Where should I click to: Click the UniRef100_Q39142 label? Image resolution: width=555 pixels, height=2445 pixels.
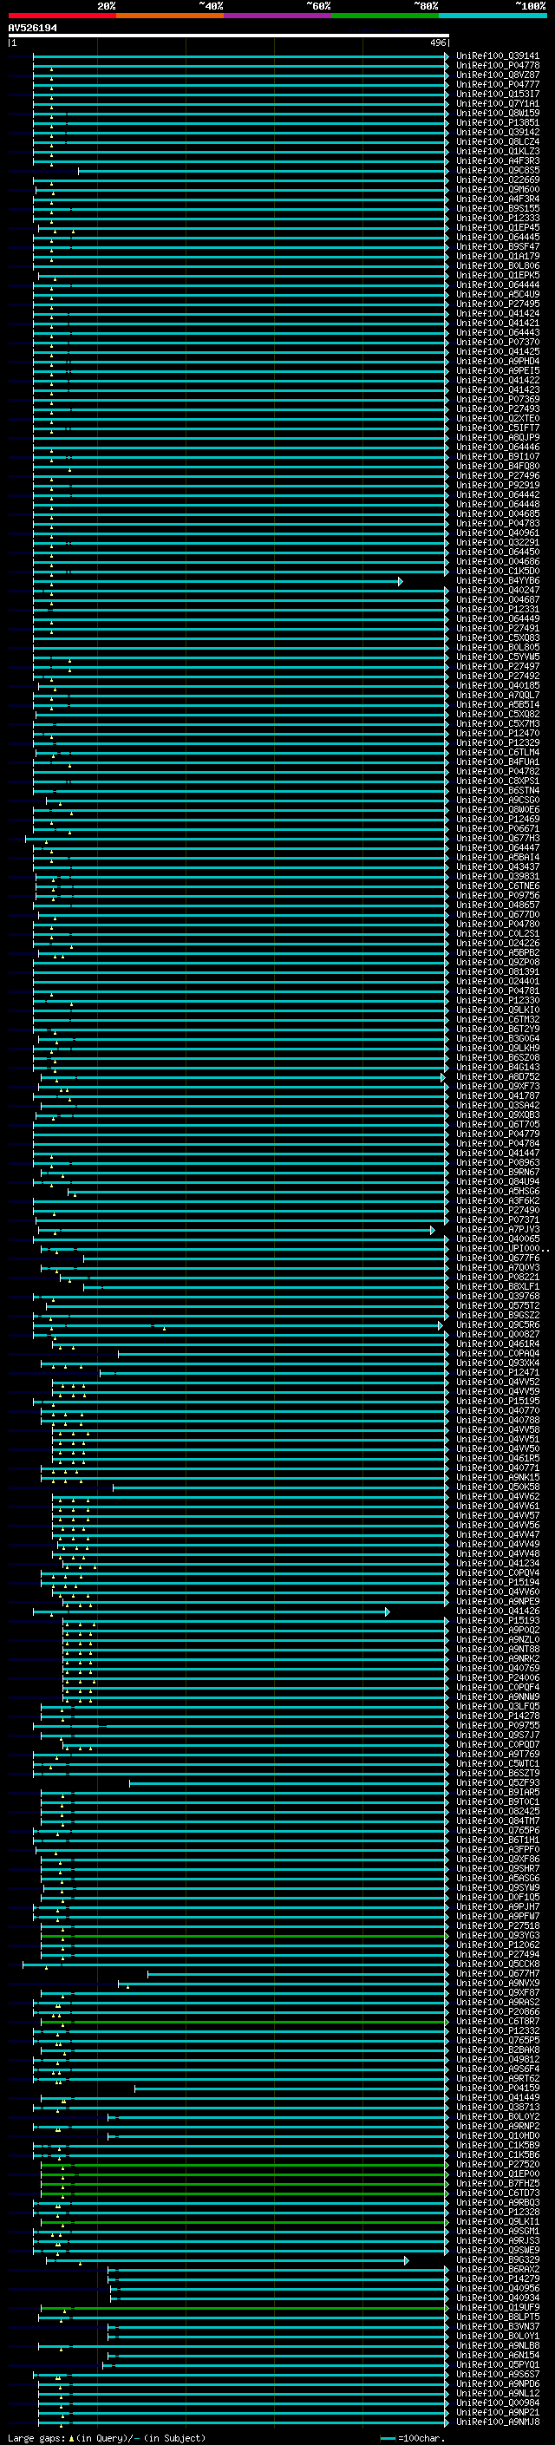point(497,132)
